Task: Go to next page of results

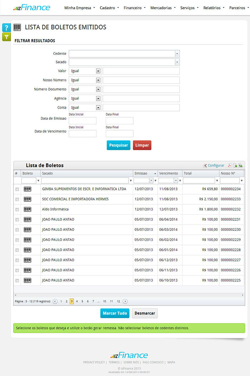Action: [125, 301]
